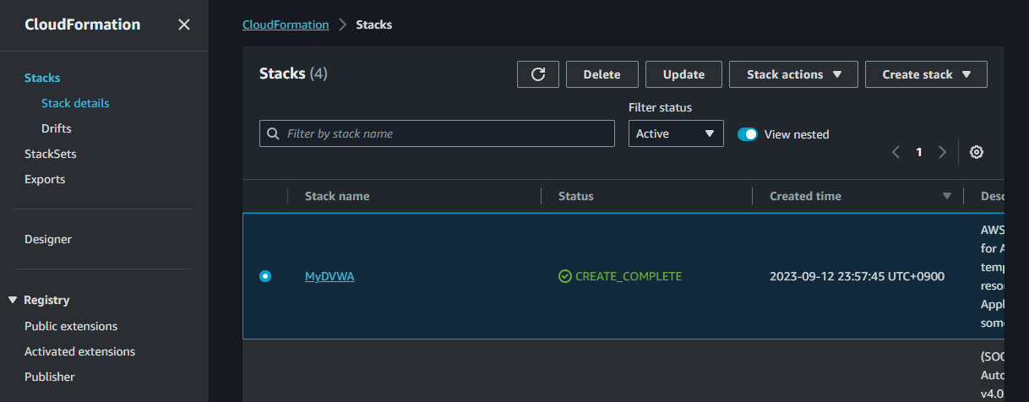Refresh the stacks list

[538, 74]
